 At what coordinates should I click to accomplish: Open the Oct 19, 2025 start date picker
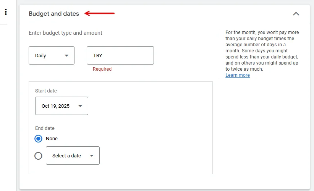pyautogui.click(x=61, y=106)
